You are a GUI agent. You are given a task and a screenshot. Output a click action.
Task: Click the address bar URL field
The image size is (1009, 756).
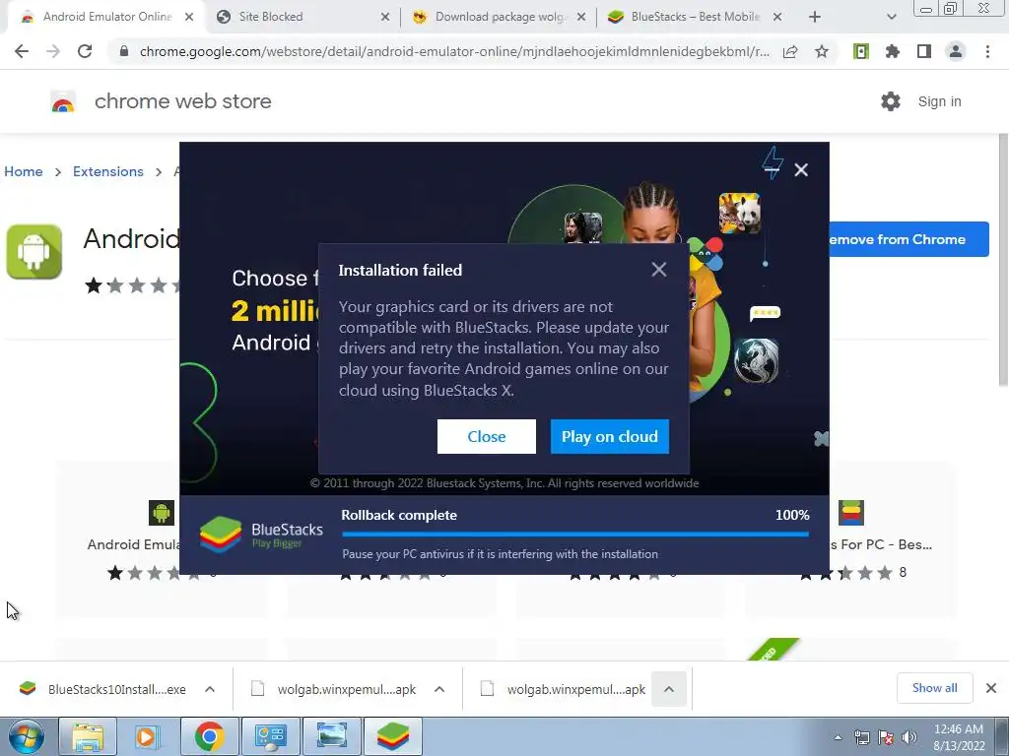tap(453, 51)
